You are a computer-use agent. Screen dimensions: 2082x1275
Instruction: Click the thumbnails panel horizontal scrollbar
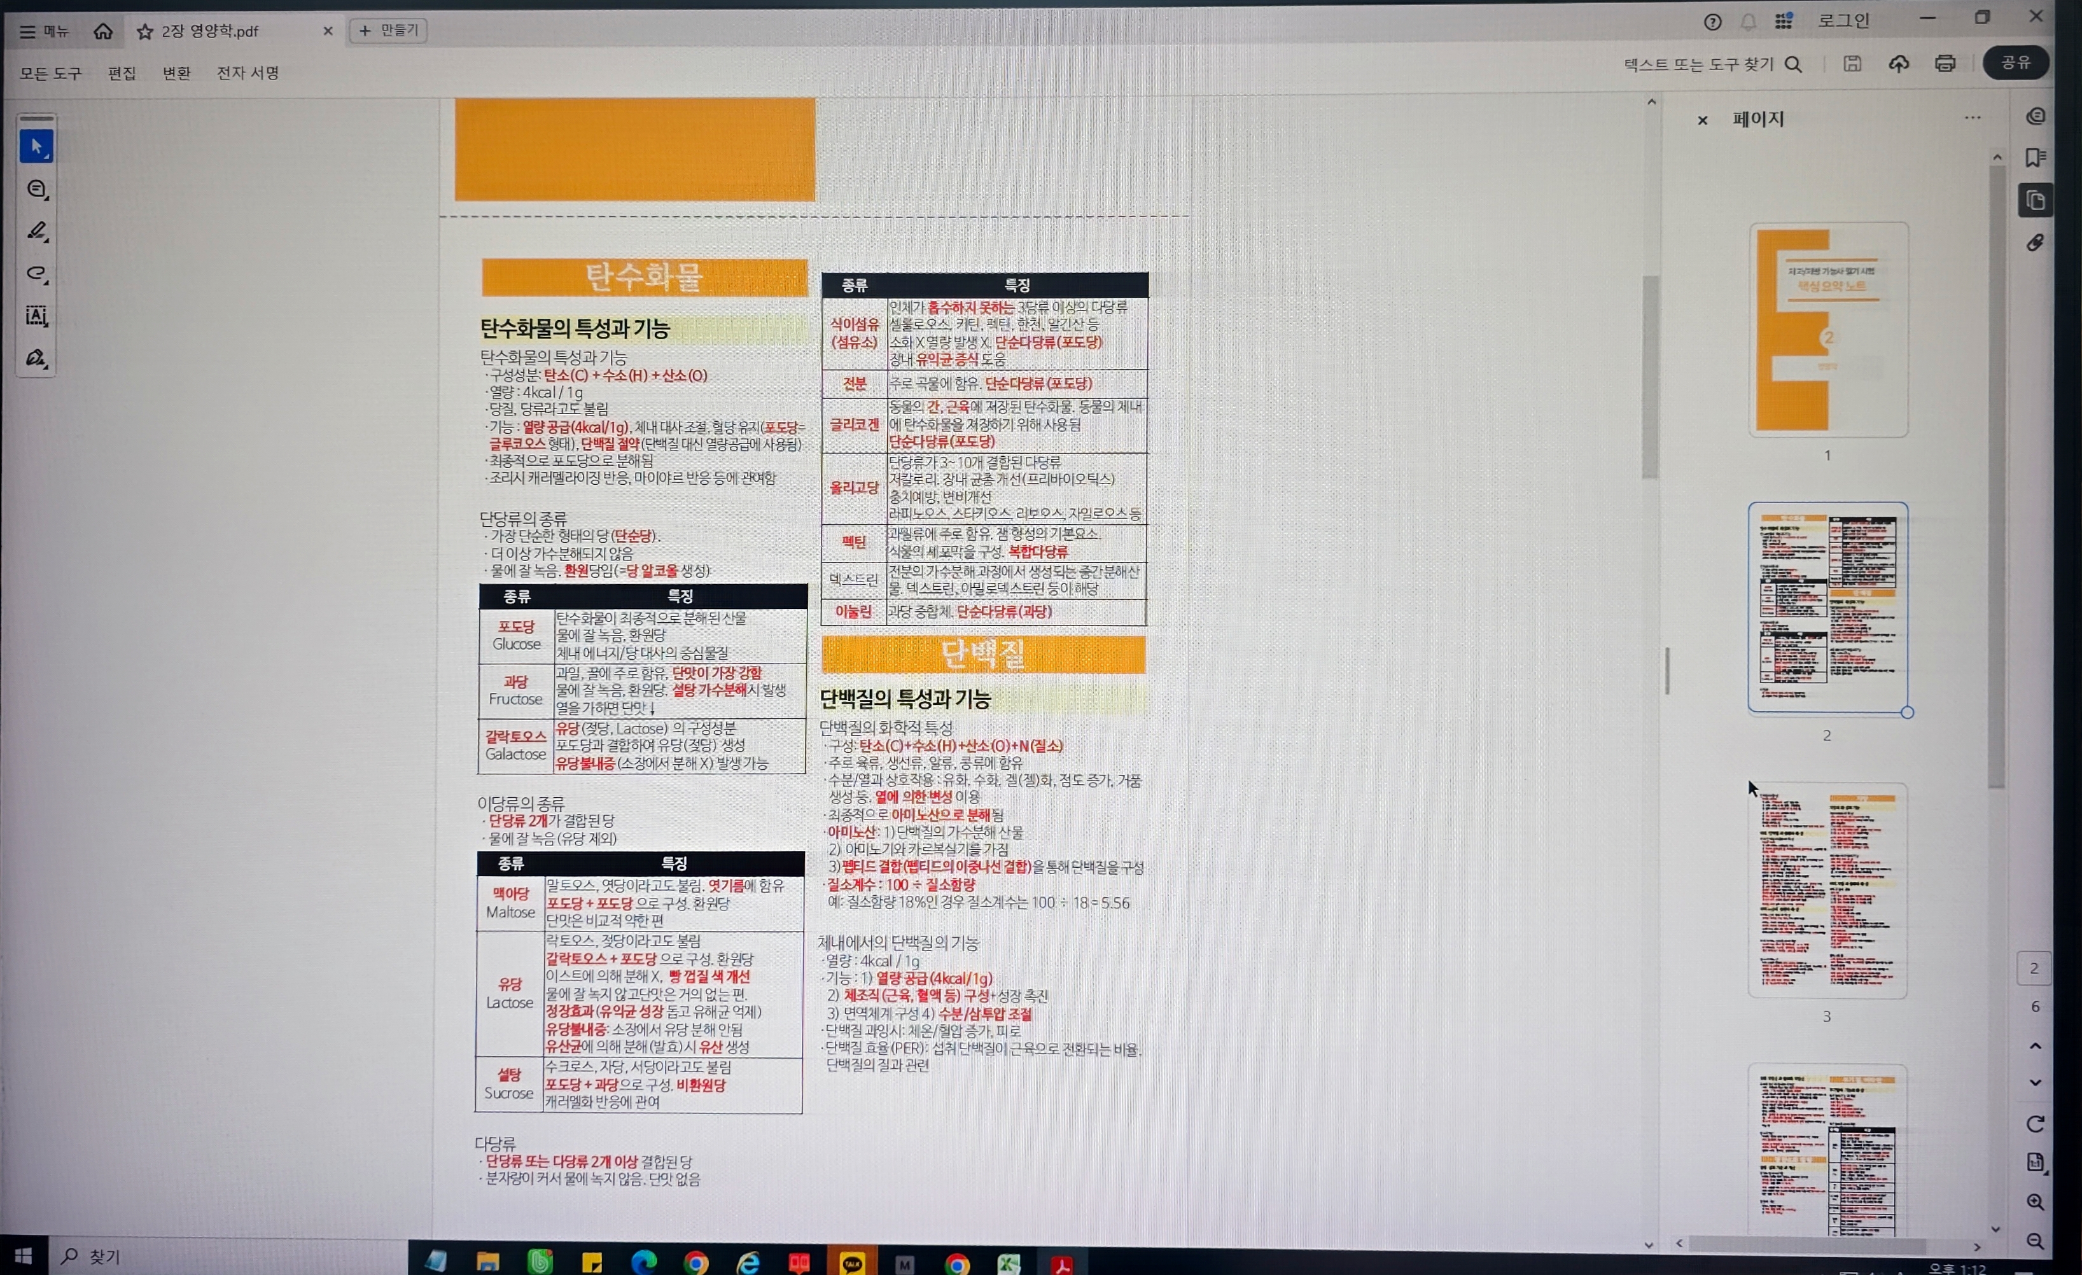1806,1244
